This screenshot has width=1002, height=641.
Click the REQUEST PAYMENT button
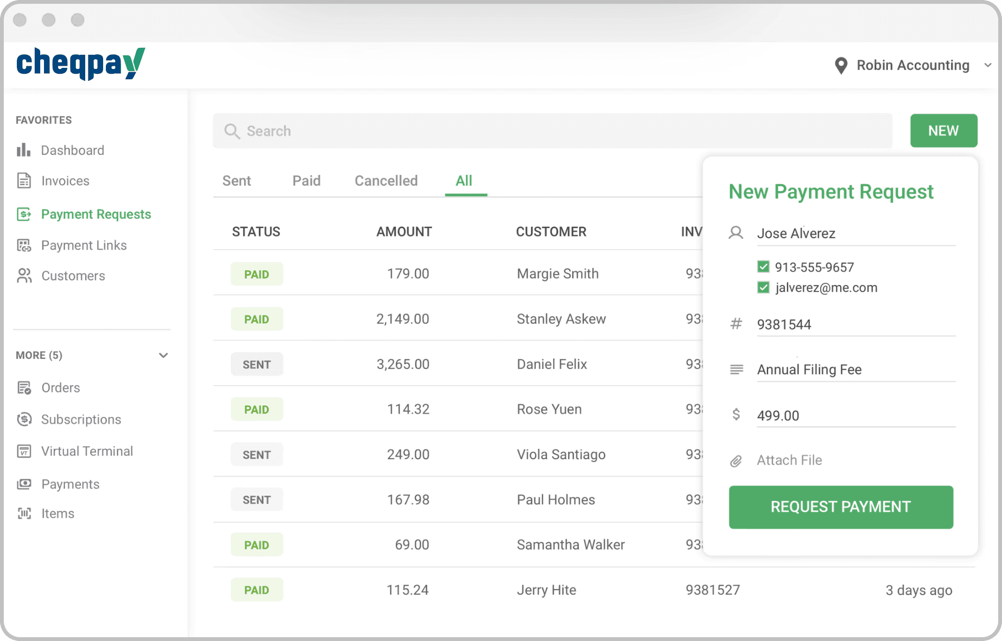coord(841,507)
